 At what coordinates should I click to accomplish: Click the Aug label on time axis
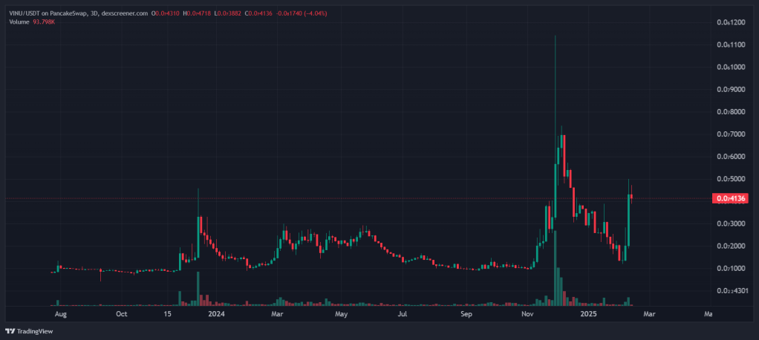pyautogui.click(x=61, y=315)
